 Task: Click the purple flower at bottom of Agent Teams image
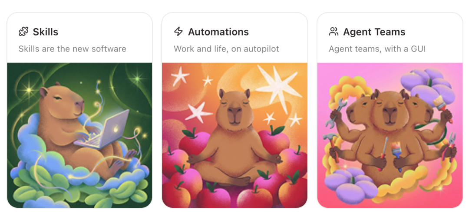pos(351,184)
